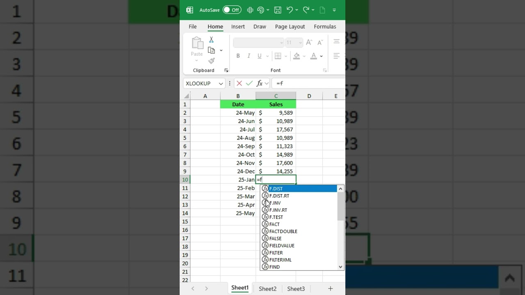Open the theme colors palette icon
Screen dimensions: 525x295
click(x=260, y=10)
